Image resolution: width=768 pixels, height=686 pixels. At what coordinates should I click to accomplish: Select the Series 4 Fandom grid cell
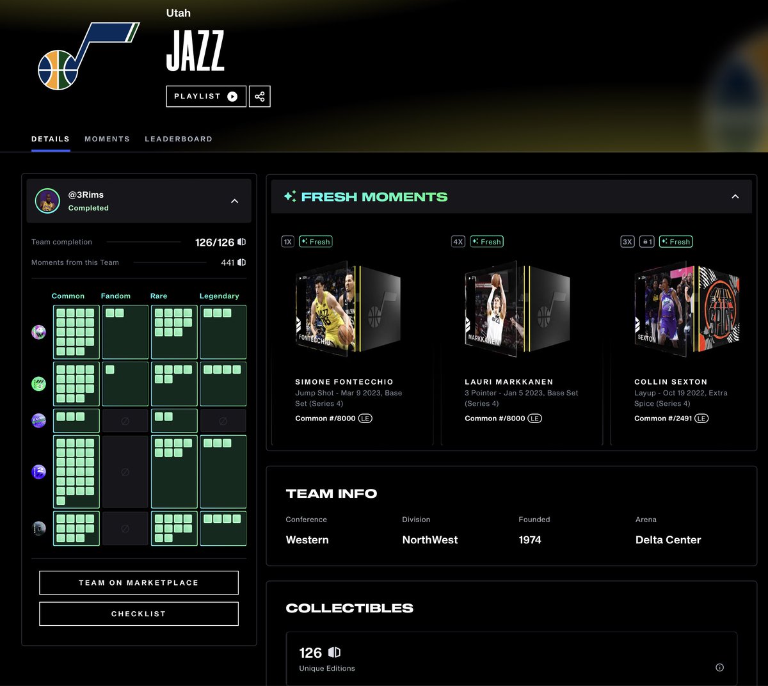125,332
